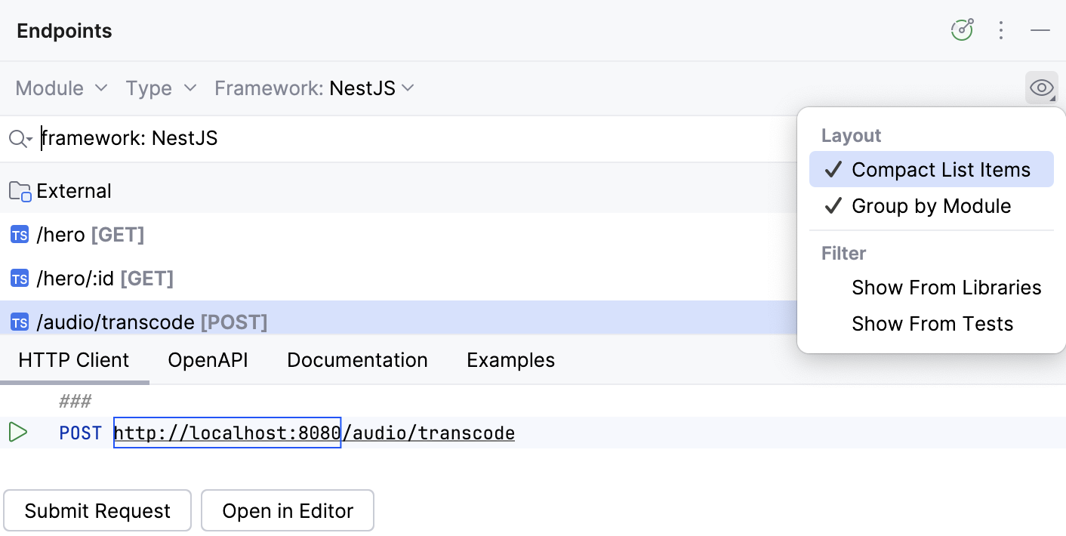Open the Documentation tab
The image size is (1066, 536).
357,360
